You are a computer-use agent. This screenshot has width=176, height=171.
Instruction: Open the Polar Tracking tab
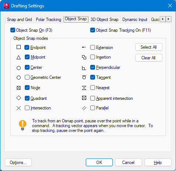click(x=48, y=20)
